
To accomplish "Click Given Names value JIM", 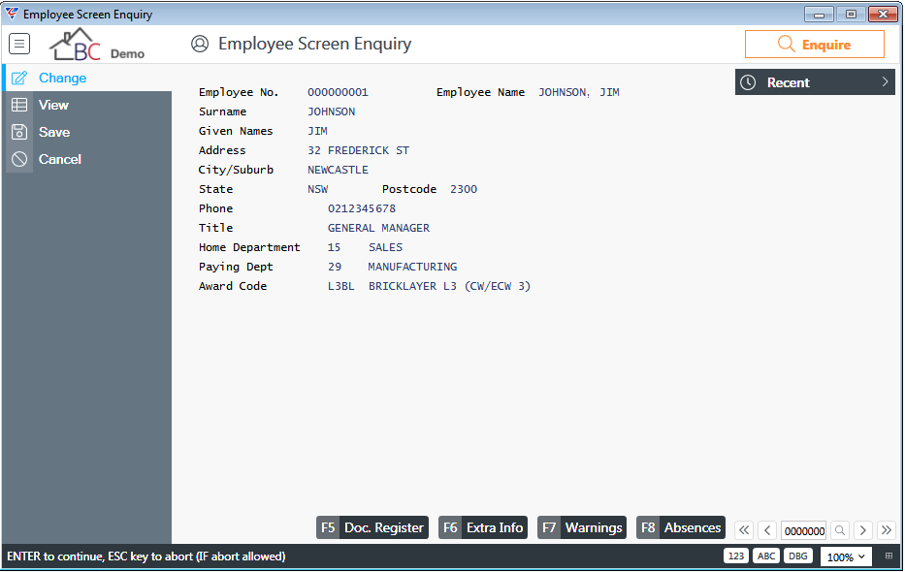I will pyautogui.click(x=317, y=131).
